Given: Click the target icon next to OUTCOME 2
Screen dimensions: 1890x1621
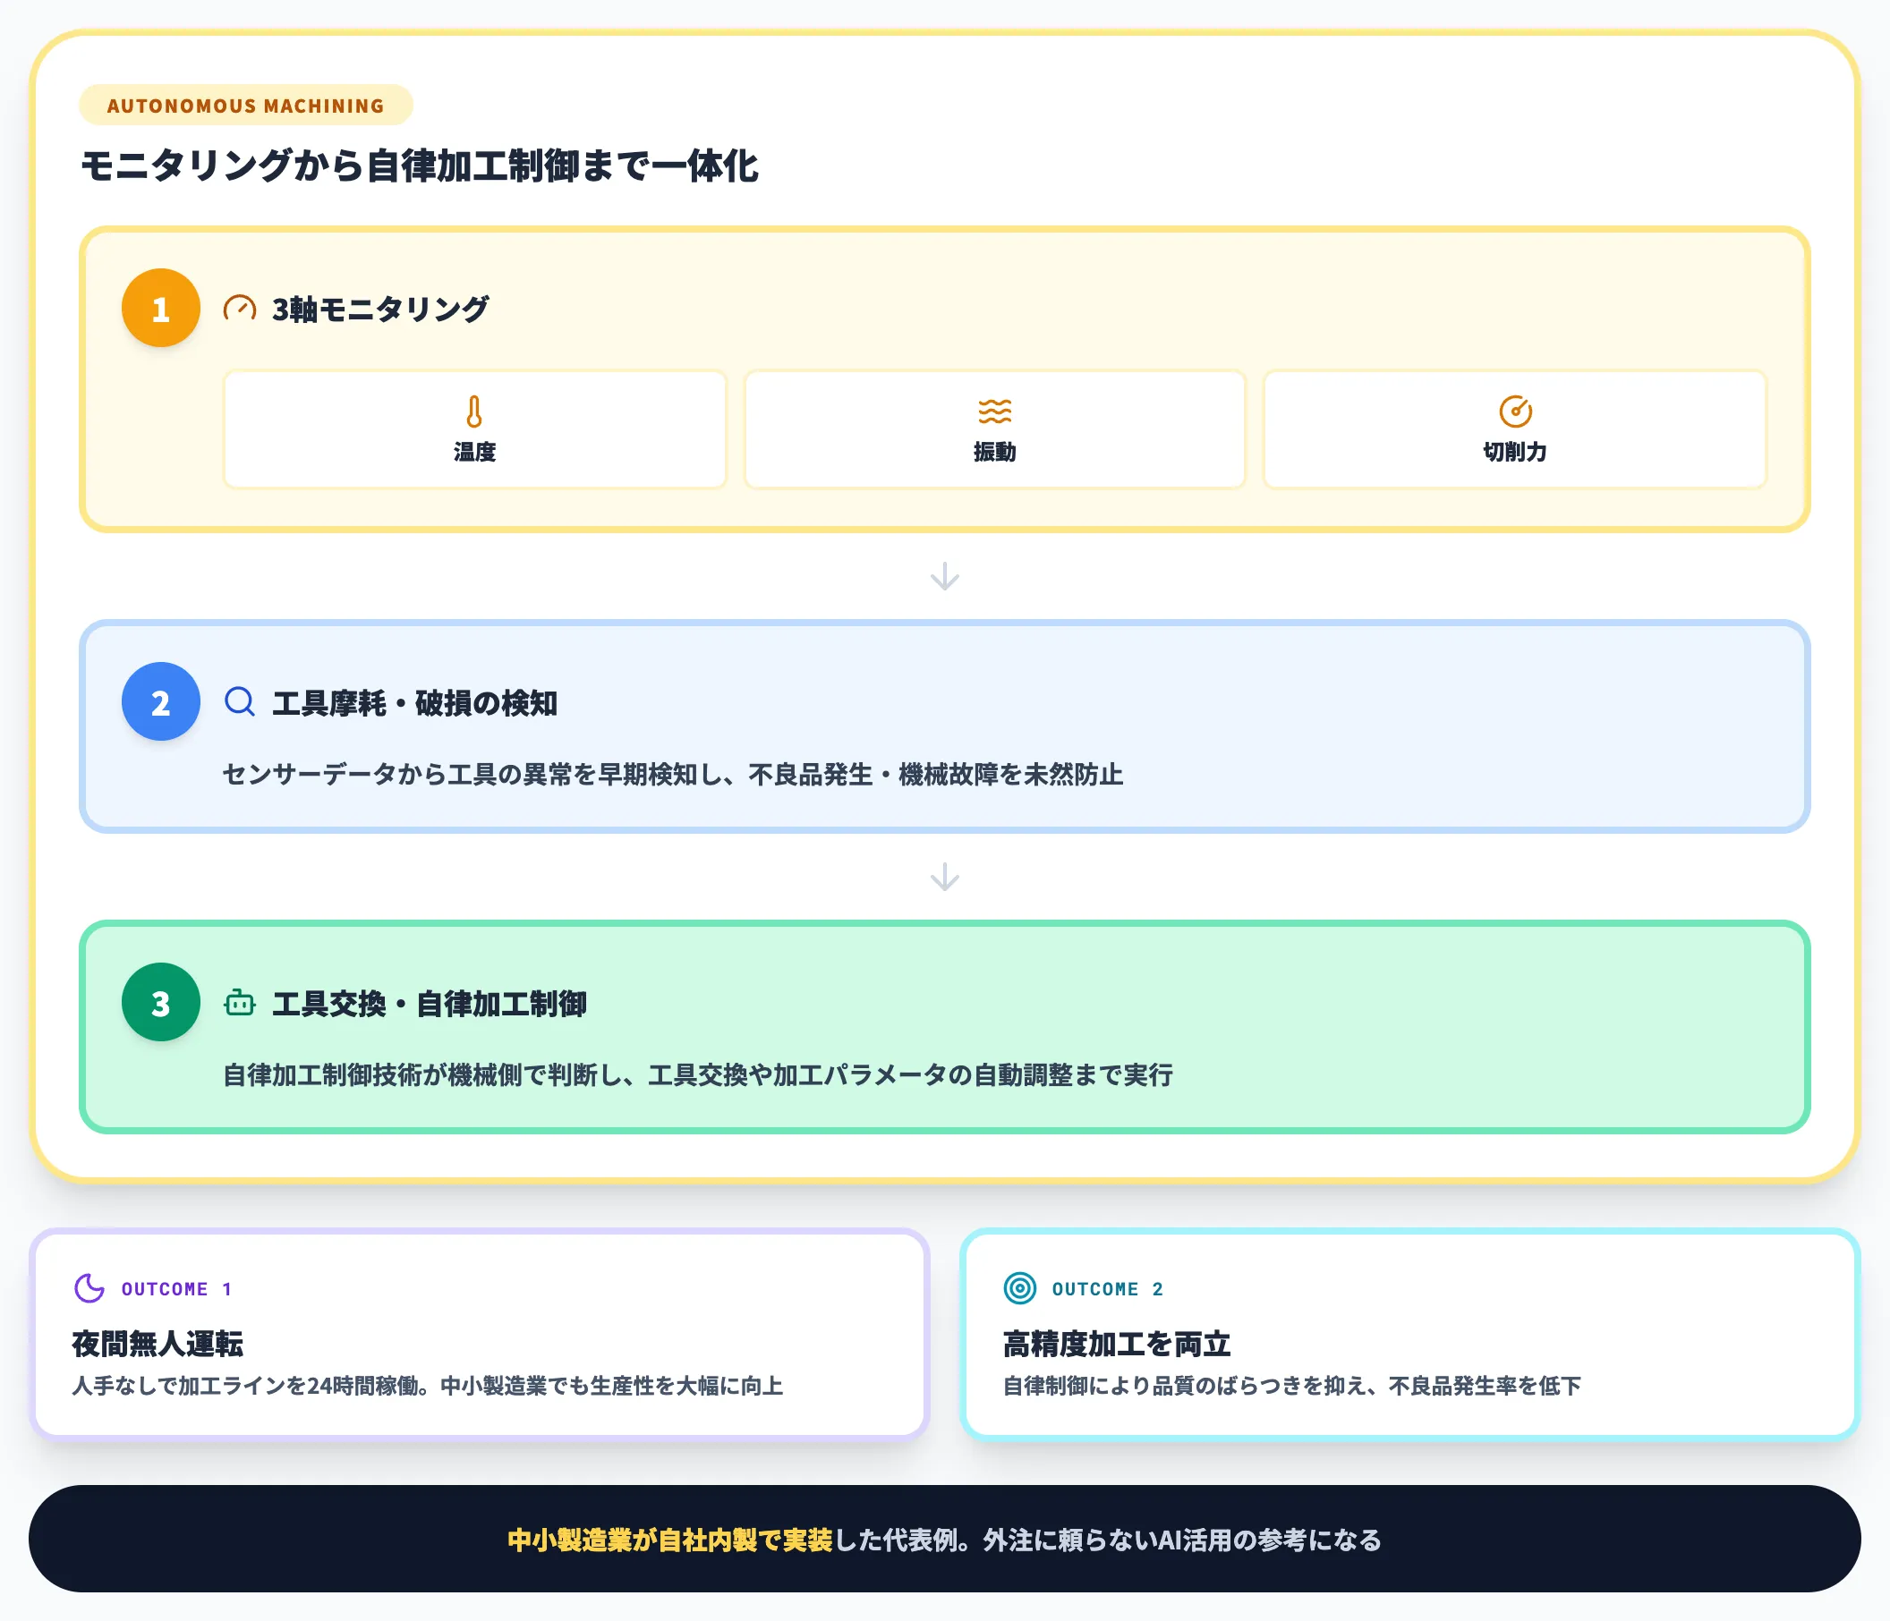Looking at the screenshot, I should pos(1021,1288).
